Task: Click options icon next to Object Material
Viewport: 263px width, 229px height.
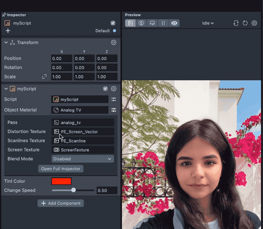Action: click(114, 110)
